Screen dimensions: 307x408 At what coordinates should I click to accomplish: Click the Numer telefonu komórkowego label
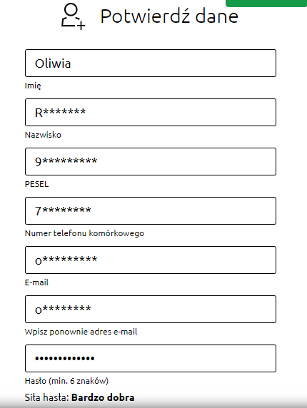84,233
